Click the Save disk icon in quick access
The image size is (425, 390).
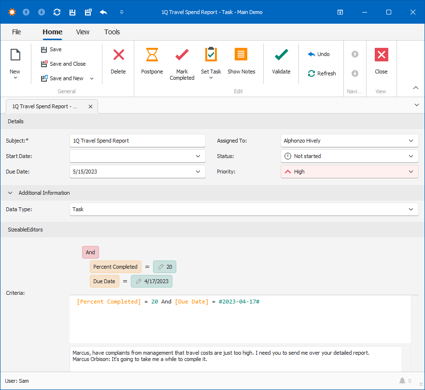72,12
